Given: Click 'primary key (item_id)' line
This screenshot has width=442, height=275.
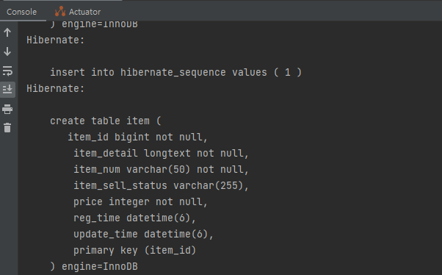Looking at the screenshot, I should click(134, 250).
